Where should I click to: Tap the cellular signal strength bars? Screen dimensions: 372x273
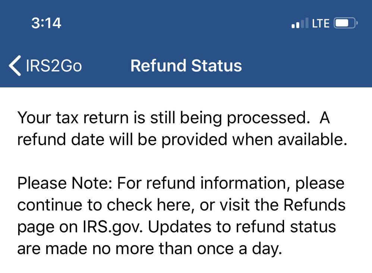click(300, 23)
